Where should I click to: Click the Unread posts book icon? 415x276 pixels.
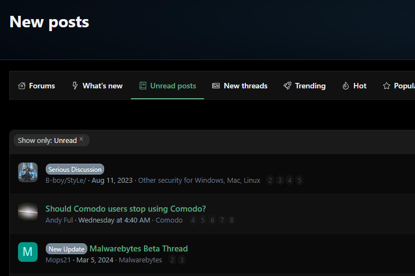143,86
